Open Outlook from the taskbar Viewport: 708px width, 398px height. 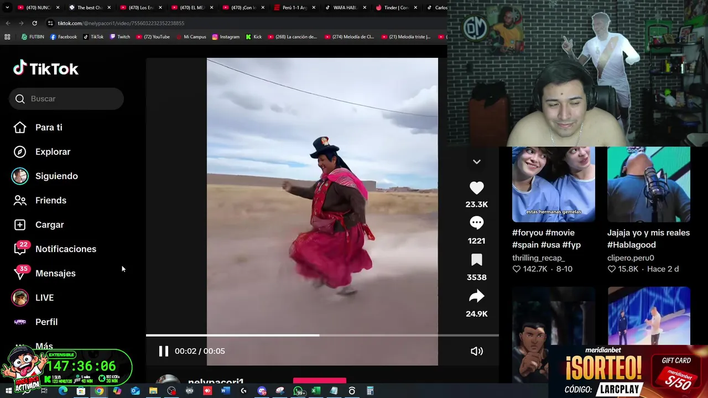(135, 391)
